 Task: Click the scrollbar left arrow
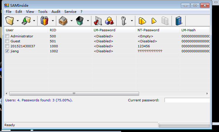[6, 93]
